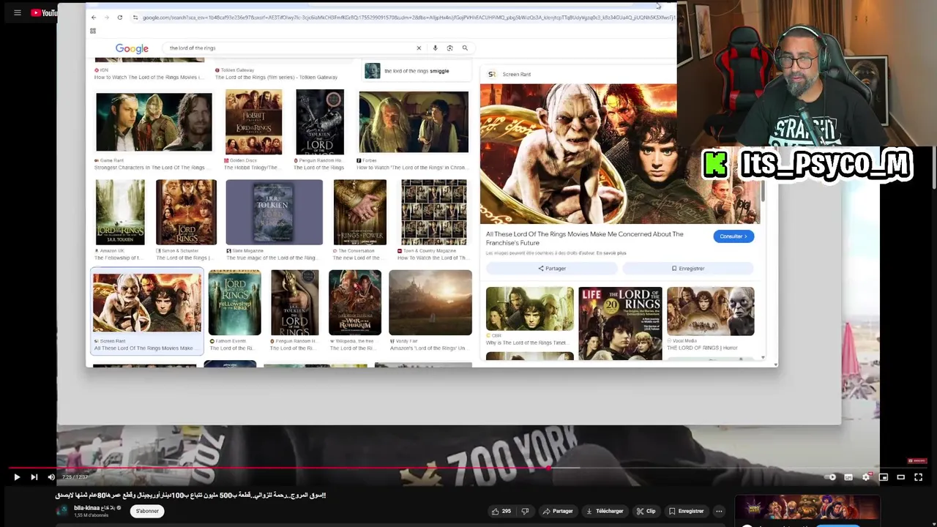The image size is (937, 527).
Task: Toggle subtitles in the video player
Action: point(848,477)
